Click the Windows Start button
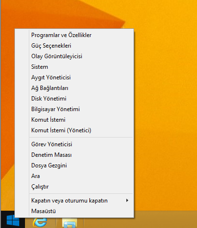 pyautogui.click(x=13, y=220)
